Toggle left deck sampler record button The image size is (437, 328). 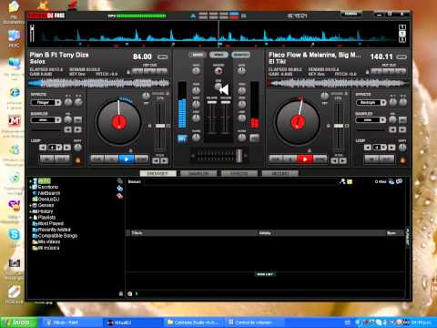(x=78, y=120)
